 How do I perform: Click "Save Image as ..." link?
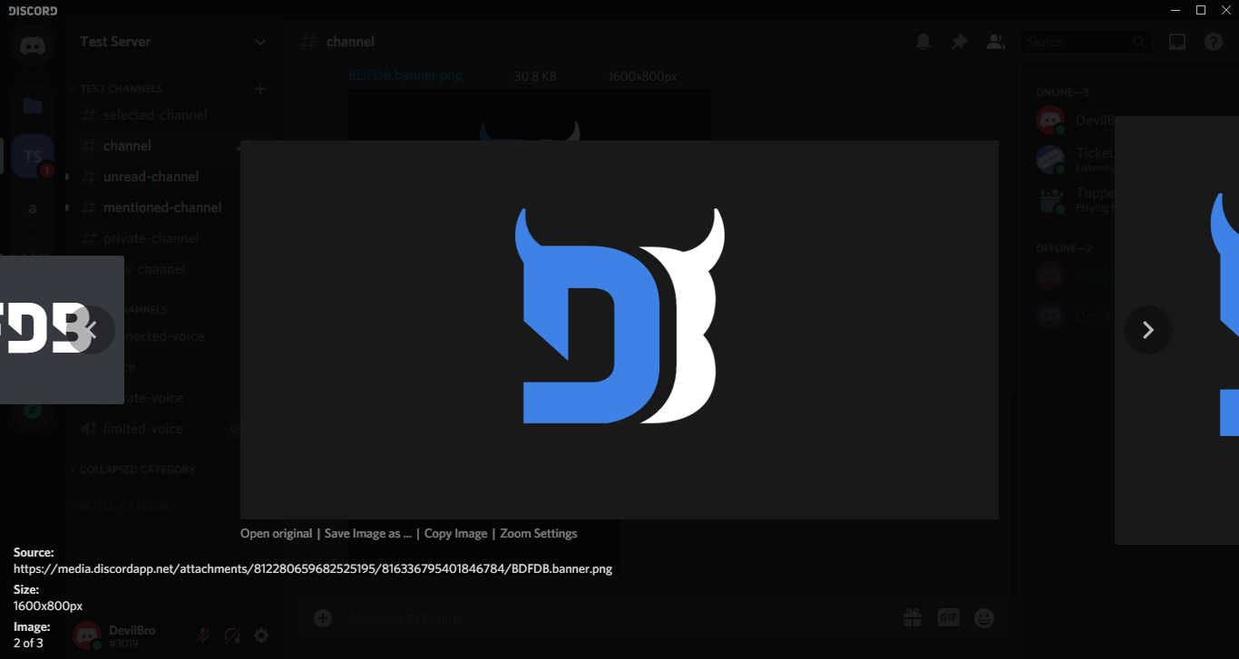coord(368,534)
